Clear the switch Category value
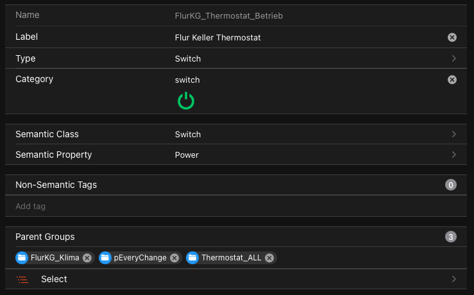 click(452, 80)
